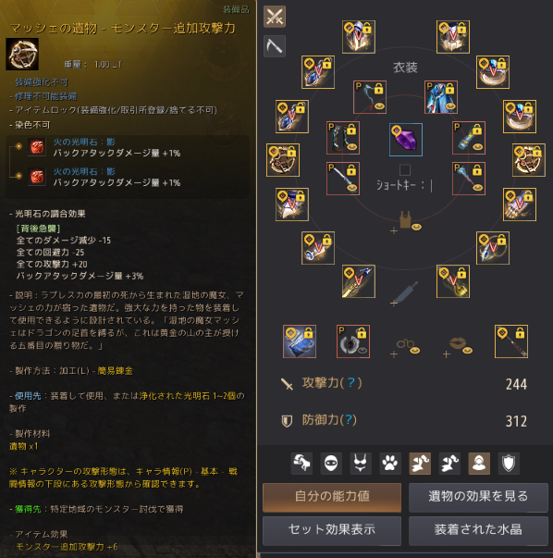Toggle the helmet-in-hand display icon
553x558 pixels.
coord(301,464)
